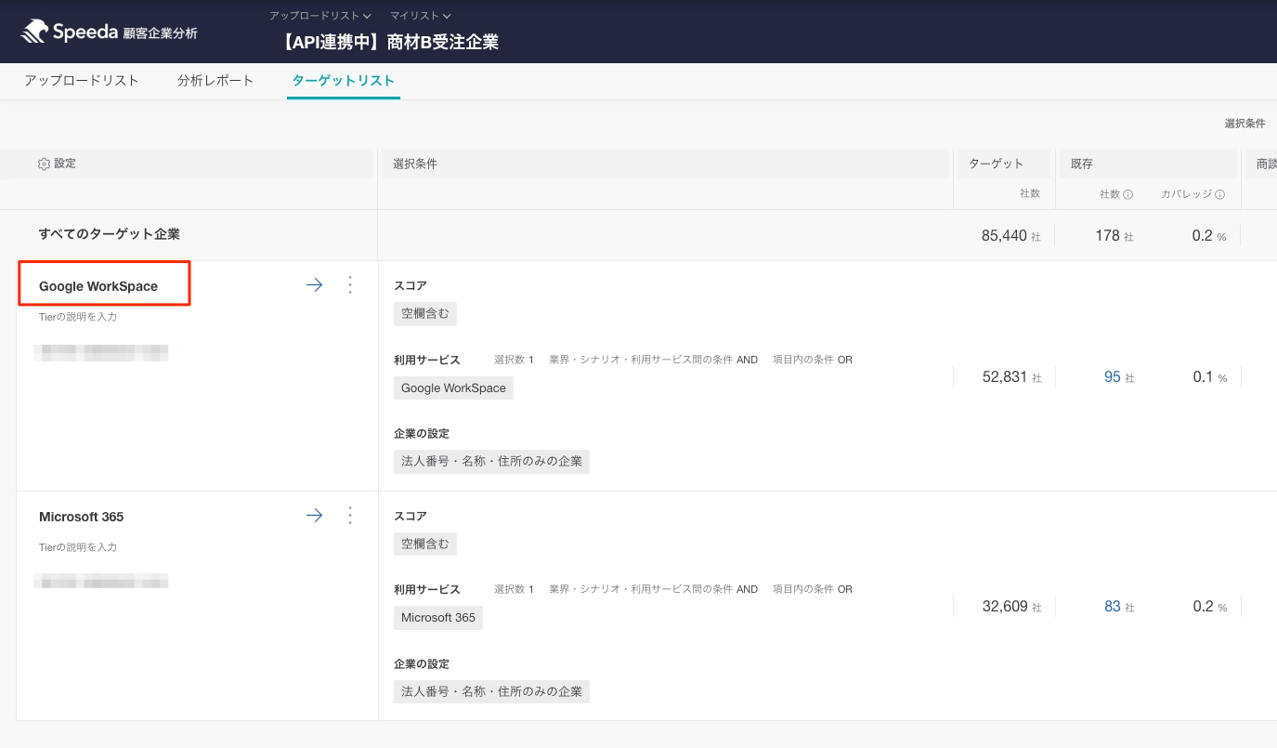Click the Google WorkSpace tier name
This screenshot has width=1277, height=748.
98,286
